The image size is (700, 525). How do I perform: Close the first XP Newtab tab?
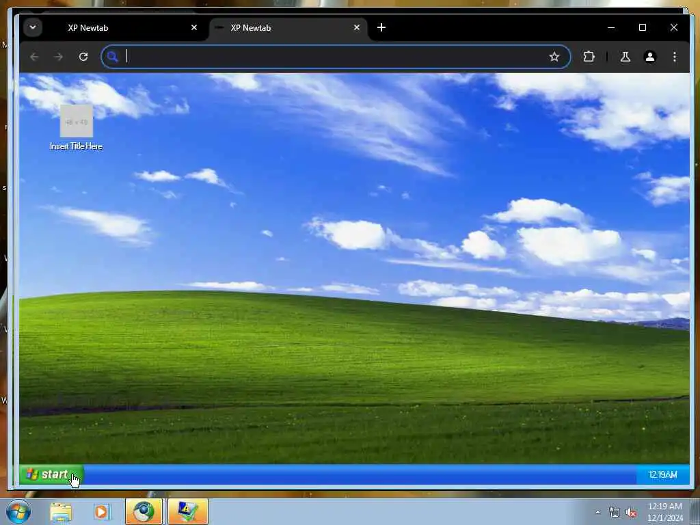(x=193, y=27)
